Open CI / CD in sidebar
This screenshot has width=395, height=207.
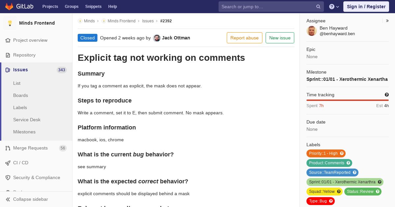(x=21, y=163)
